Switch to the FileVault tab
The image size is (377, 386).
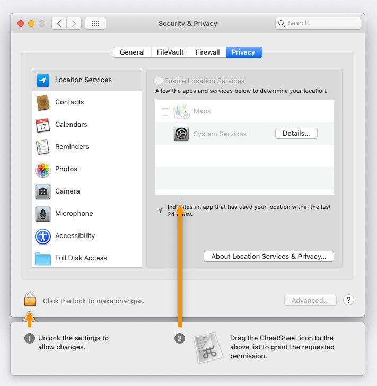(170, 52)
